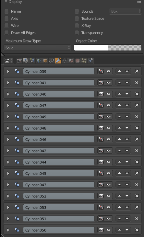Move Cylinder.052 modifier down in stack
144x237 pixels.
point(127,196)
